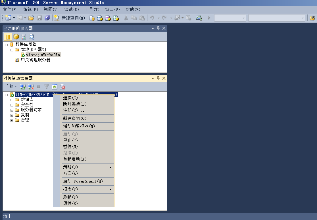Open the 窗口(W) menu
This screenshot has height=220, width=317.
click(x=112, y=9)
